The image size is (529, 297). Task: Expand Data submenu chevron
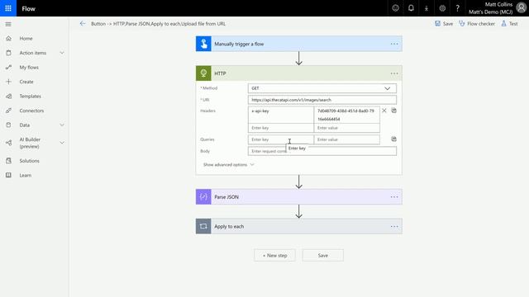62,125
